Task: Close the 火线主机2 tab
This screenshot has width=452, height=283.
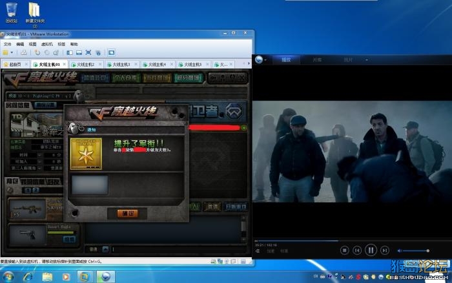Action: coord(100,64)
